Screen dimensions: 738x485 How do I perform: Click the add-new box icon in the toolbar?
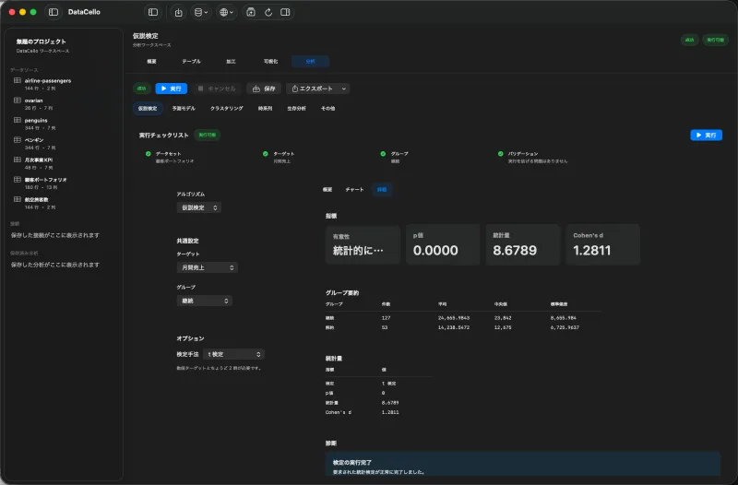pos(251,12)
